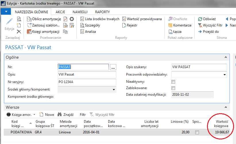Image resolution: width=236 pixels, height=144 pixels.
Task: Click Wyczyść Filtr in the ribbon
Action: tap(210, 25)
